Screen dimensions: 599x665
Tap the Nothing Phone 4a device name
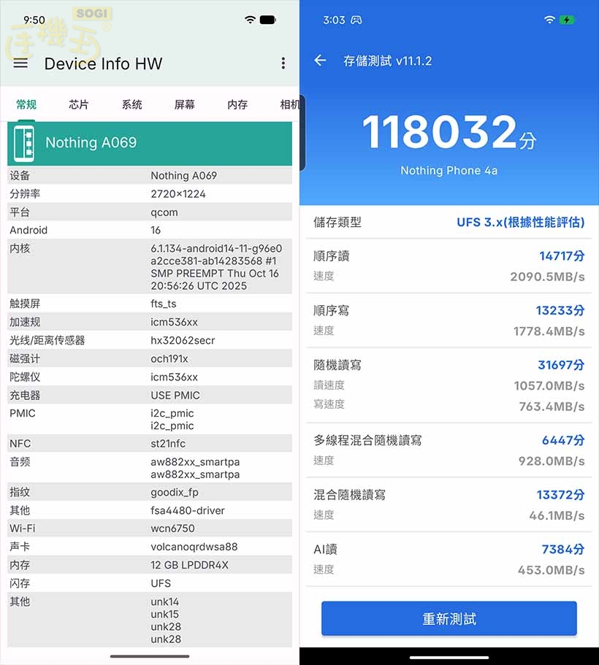(x=449, y=171)
